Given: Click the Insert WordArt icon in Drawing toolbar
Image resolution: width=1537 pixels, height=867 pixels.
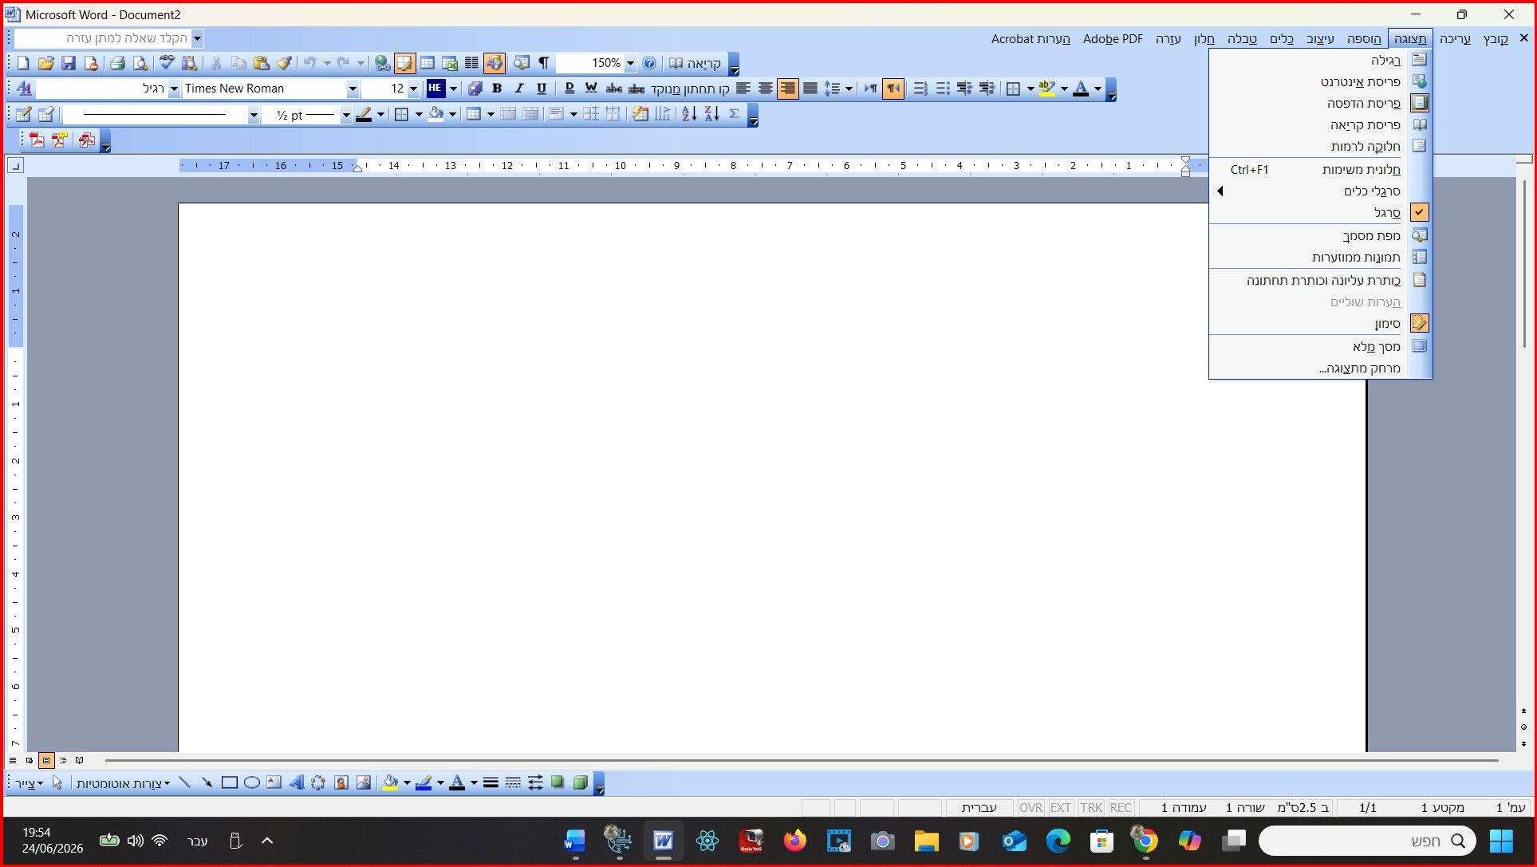Looking at the screenshot, I should tap(296, 782).
